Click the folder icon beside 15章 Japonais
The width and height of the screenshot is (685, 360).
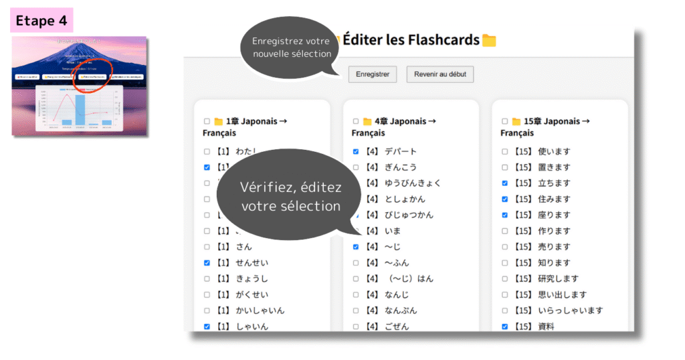tap(516, 122)
